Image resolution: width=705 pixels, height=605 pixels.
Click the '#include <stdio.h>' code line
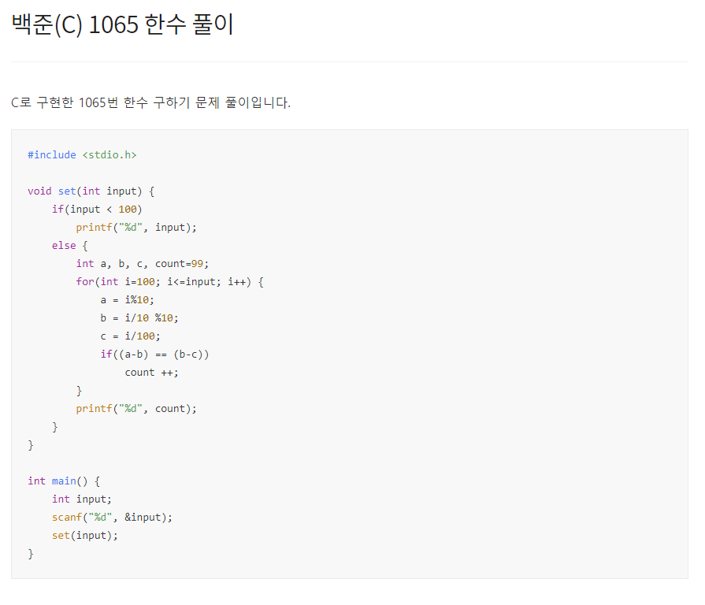82,155
